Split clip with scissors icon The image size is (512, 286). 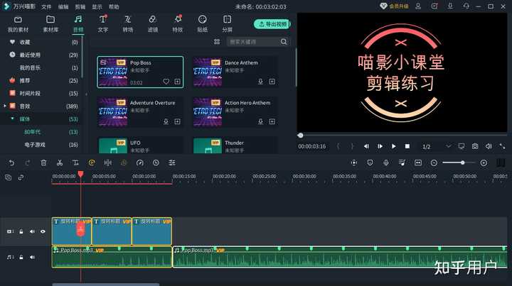tap(60, 163)
